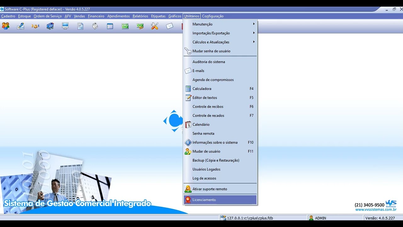The width and height of the screenshot is (403, 227).
Task: Choose the highlighted Licenciamento entry
Action: (x=220, y=200)
